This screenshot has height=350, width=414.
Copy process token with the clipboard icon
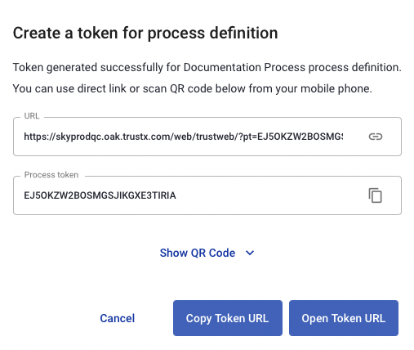point(376,195)
